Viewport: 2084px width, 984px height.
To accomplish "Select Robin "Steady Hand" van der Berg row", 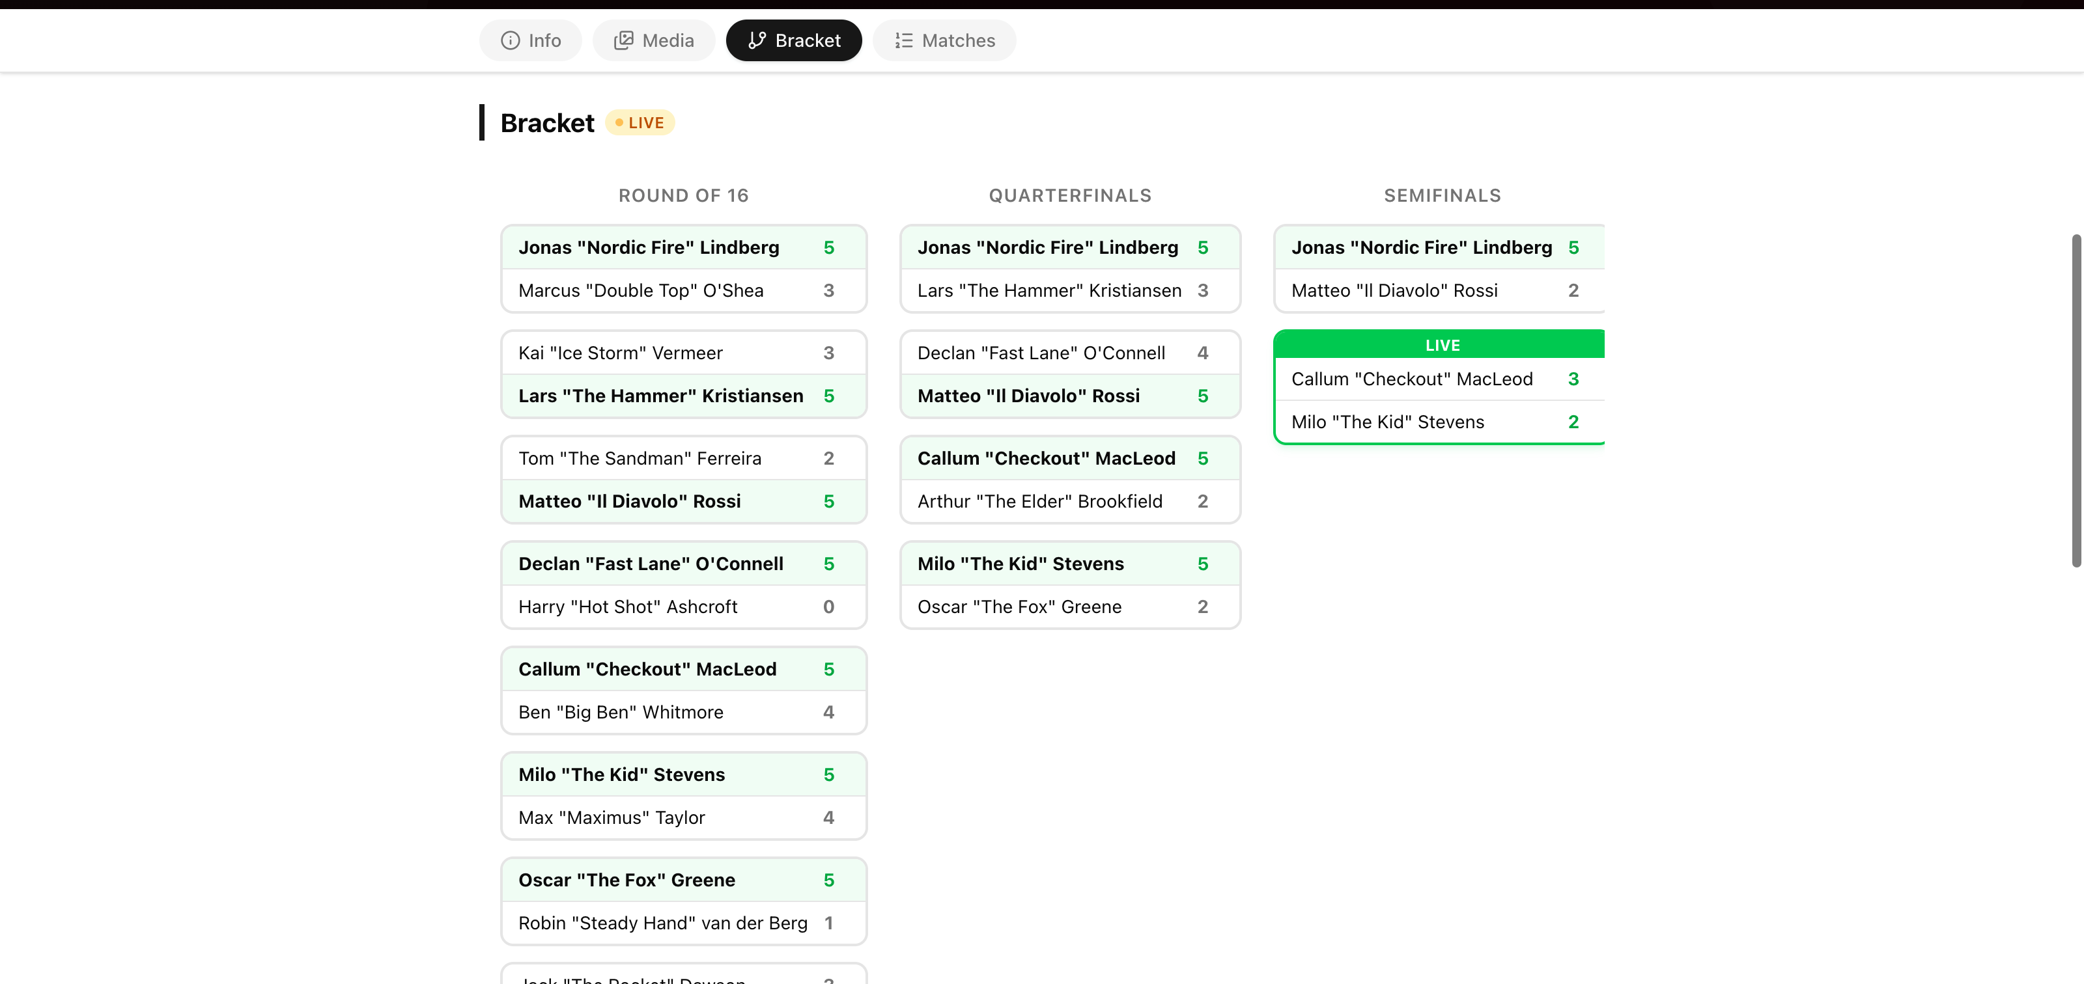I will (684, 923).
